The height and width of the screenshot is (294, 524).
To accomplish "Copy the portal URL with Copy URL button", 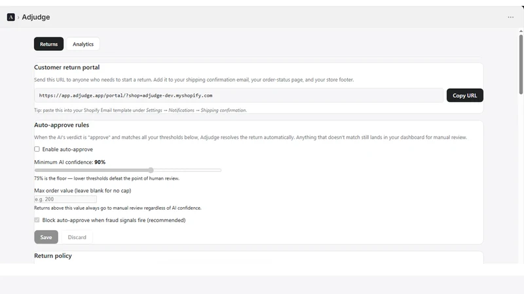I will 465,95.
